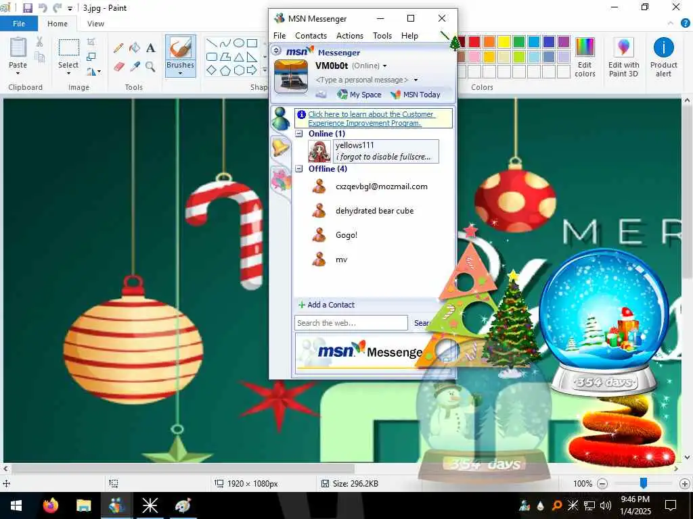Image resolution: width=693 pixels, height=519 pixels.
Task: Open the Contacts menu in MSN Messenger
Action: 311,36
